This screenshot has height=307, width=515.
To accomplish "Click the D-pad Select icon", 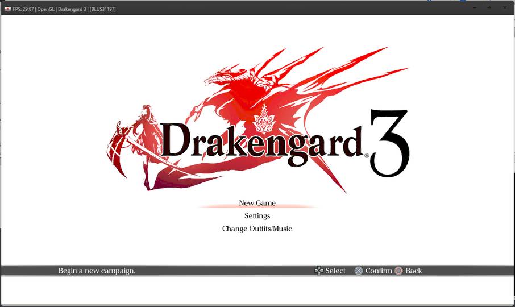I will [318, 271].
